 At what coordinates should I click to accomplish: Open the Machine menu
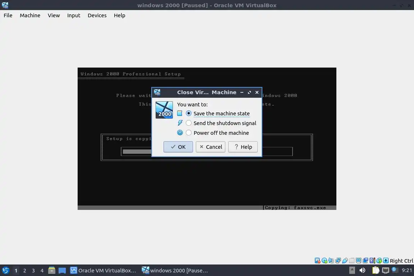pyautogui.click(x=30, y=15)
